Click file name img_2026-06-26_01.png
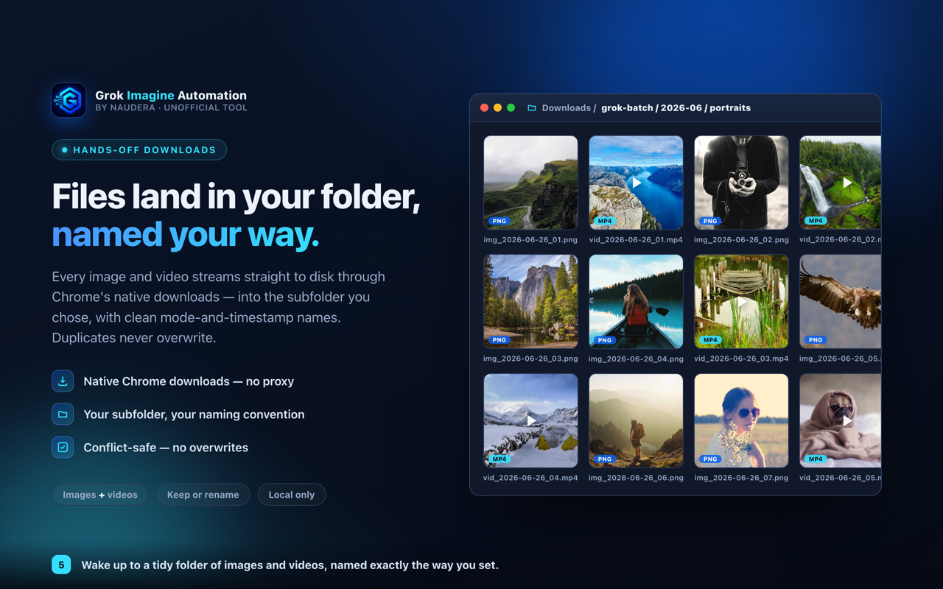The width and height of the screenshot is (943, 589). 530,240
